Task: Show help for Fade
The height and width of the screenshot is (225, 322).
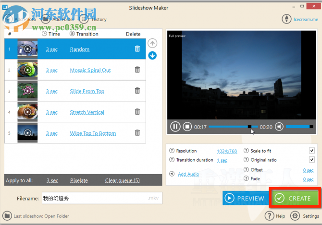Action: tap(246, 178)
